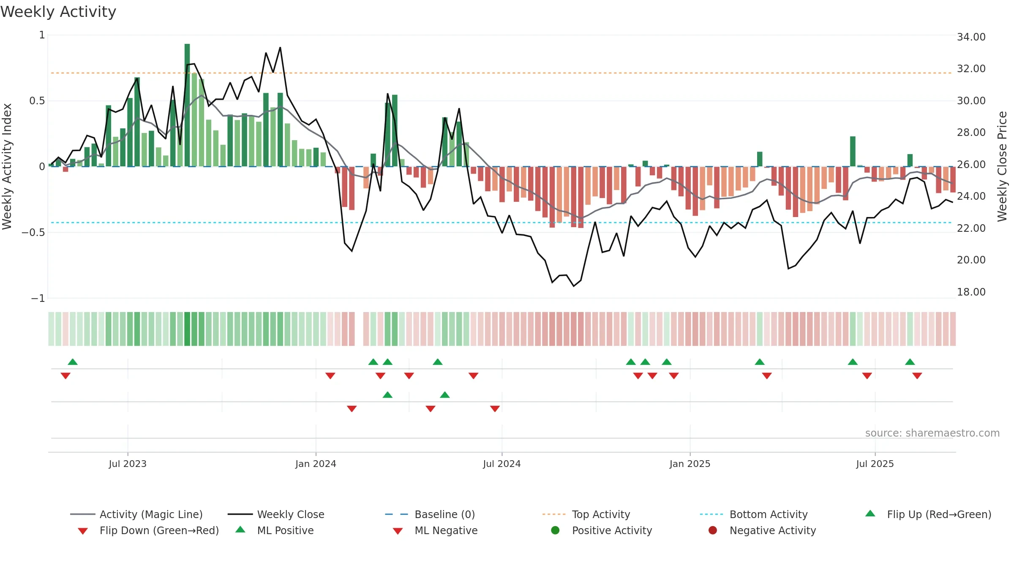Click the −1 activity index axis label
The image size is (1014, 570).
point(38,299)
